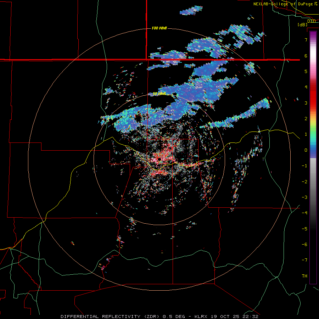
Task: Select the "-4" value on color scale
Action: (304, 213)
